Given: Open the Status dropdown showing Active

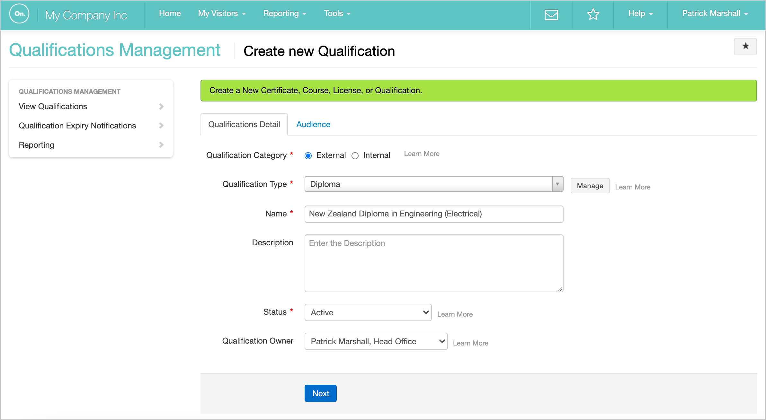Looking at the screenshot, I should click(x=368, y=312).
